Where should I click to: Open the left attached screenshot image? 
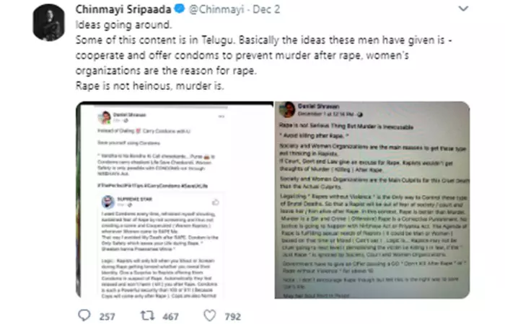(x=175, y=200)
